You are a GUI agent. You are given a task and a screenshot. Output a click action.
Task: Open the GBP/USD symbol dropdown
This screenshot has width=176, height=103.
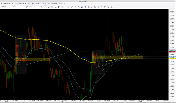[x=5, y=7]
